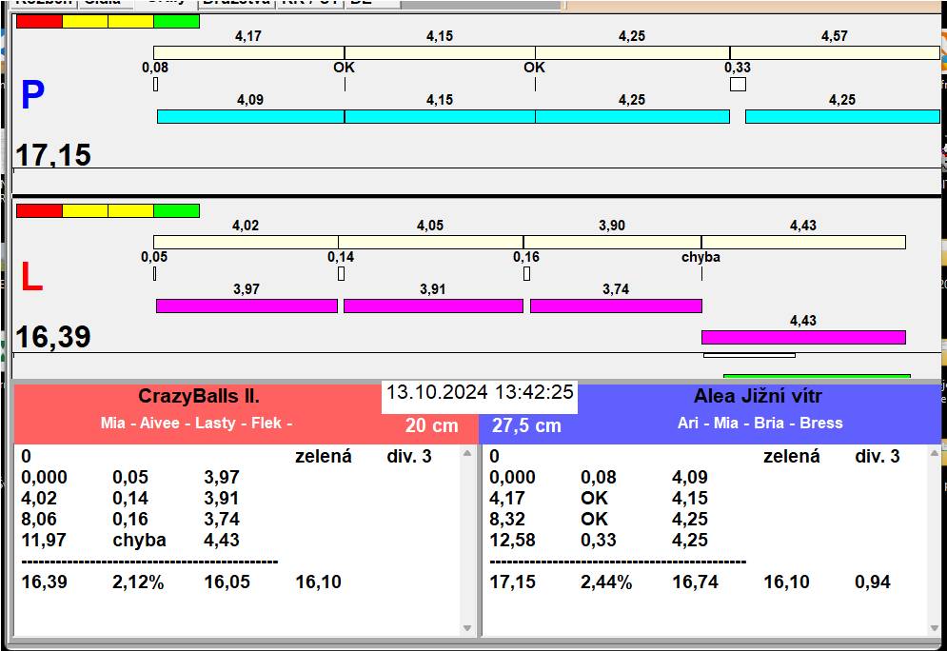947x651 pixels.
Task: Select the 0,14 changeover marker box in lane L
Action: tap(341, 274)
